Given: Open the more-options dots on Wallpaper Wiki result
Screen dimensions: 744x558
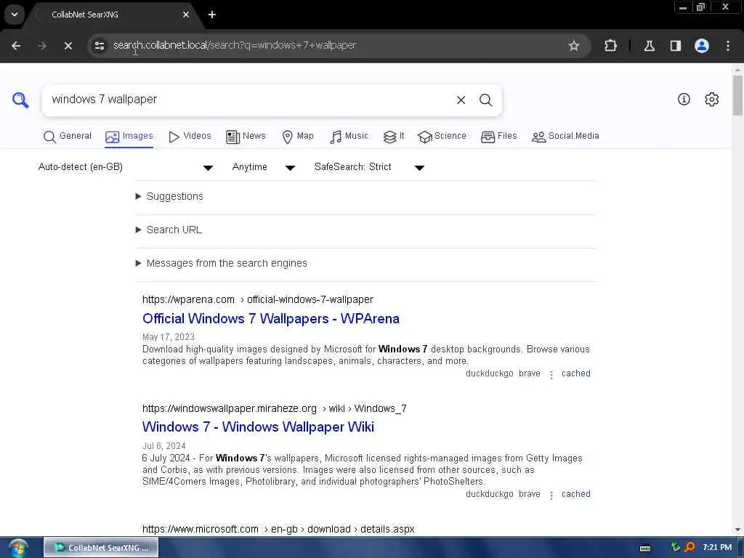Looking at the screenshot, I should (551, 496).
